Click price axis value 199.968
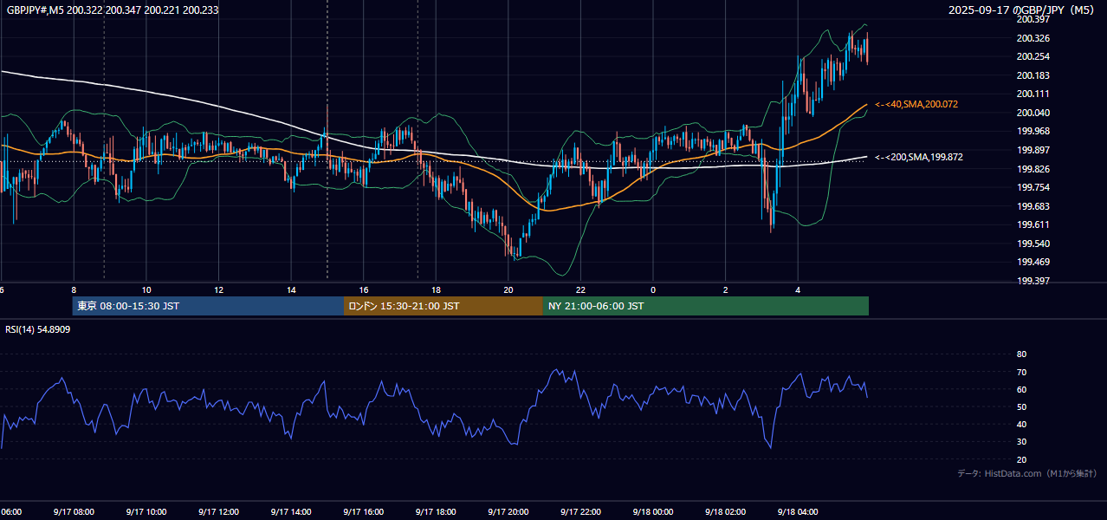 click(1032, 131)
